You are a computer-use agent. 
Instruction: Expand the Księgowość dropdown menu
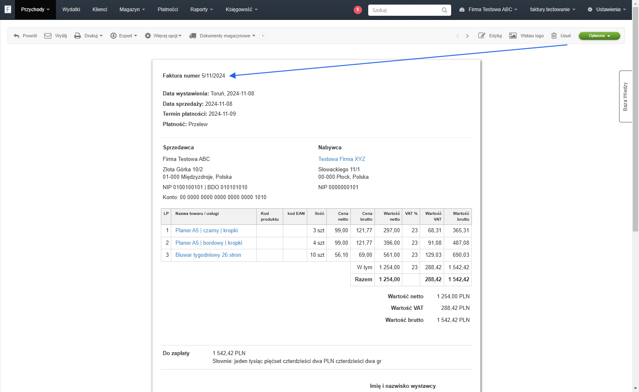(242, 10)
